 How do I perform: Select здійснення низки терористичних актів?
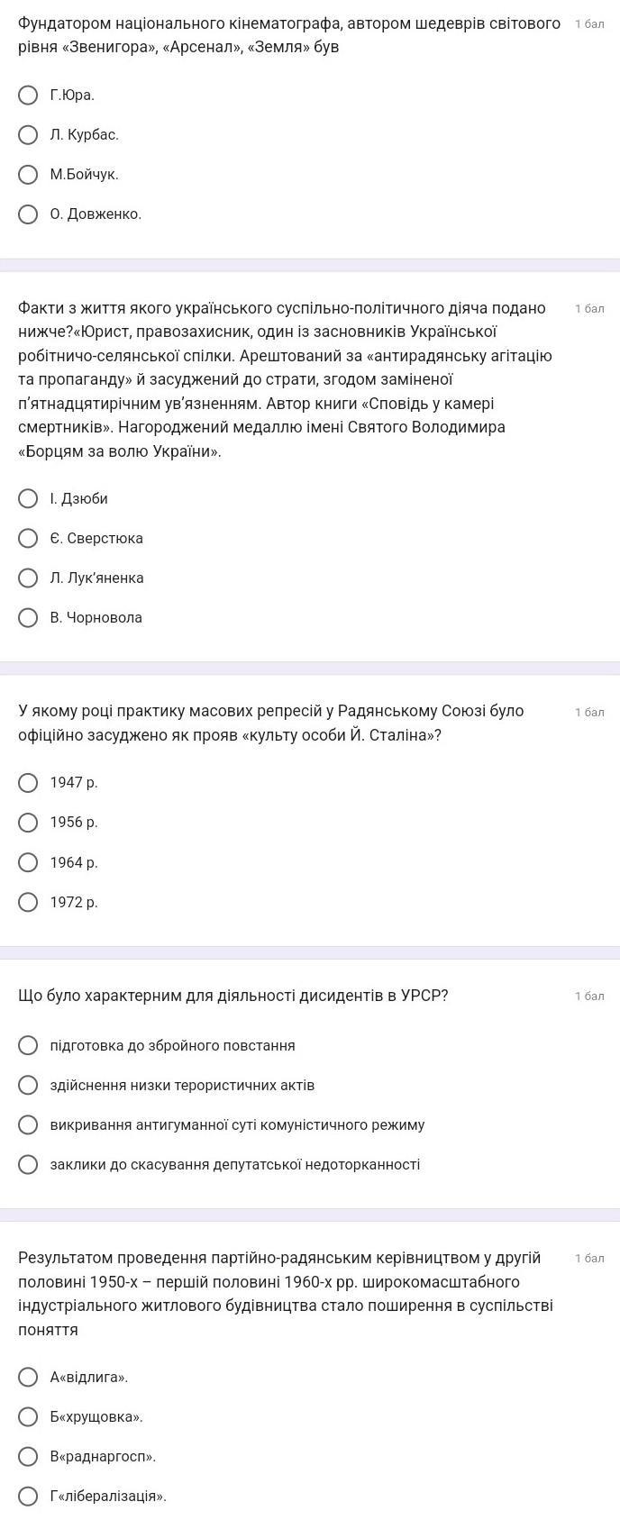coord(29,1085)
